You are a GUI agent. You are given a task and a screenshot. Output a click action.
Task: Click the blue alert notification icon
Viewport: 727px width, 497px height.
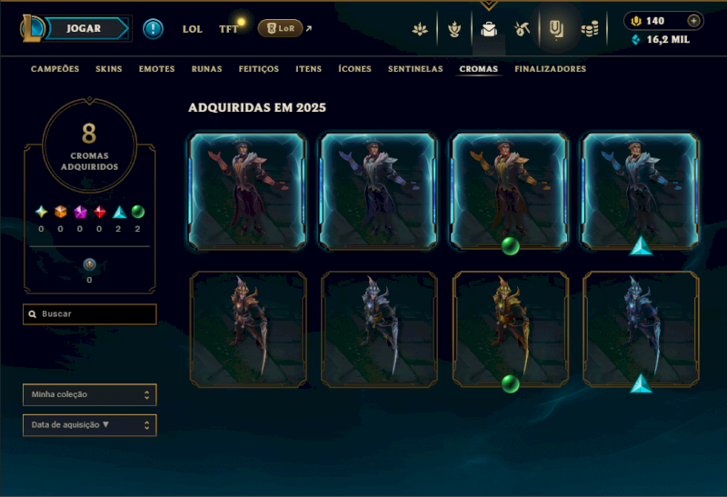coord(153,29)
